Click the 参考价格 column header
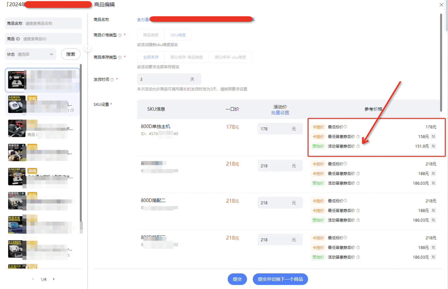Screen dimensions: 448x289 (373, 109)
